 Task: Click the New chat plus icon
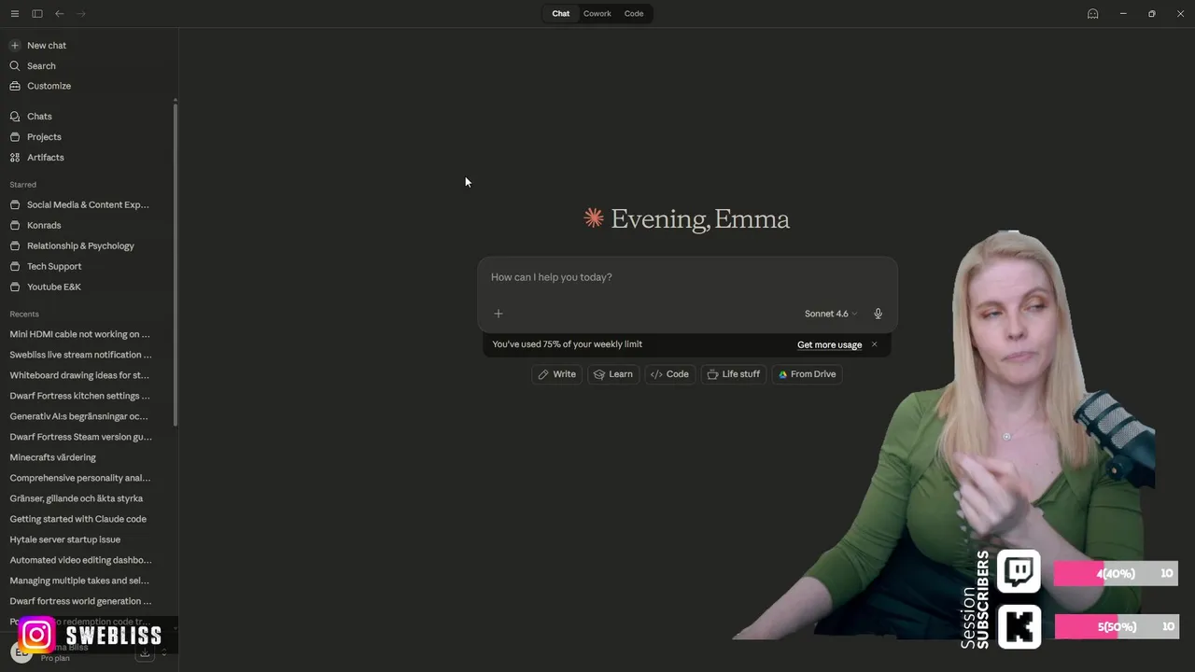(x=15, y=45)
